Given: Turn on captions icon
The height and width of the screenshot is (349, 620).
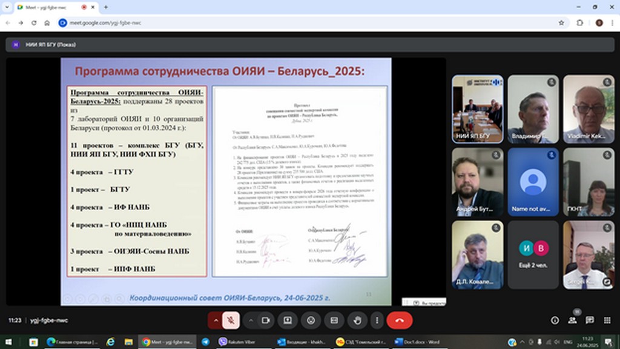Looking at the screenshot, I should [x=334, y=320].
